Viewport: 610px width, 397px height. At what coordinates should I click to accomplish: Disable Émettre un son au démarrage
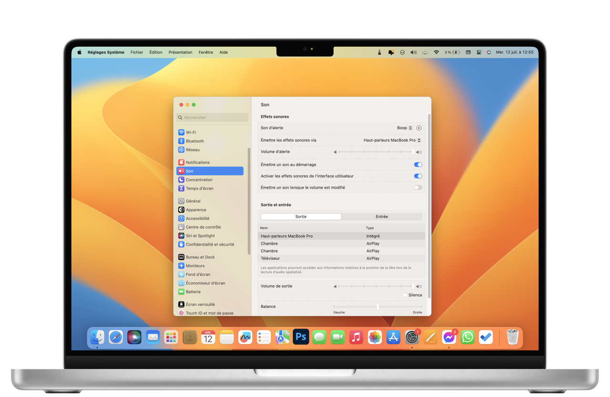tap(417, 165)
